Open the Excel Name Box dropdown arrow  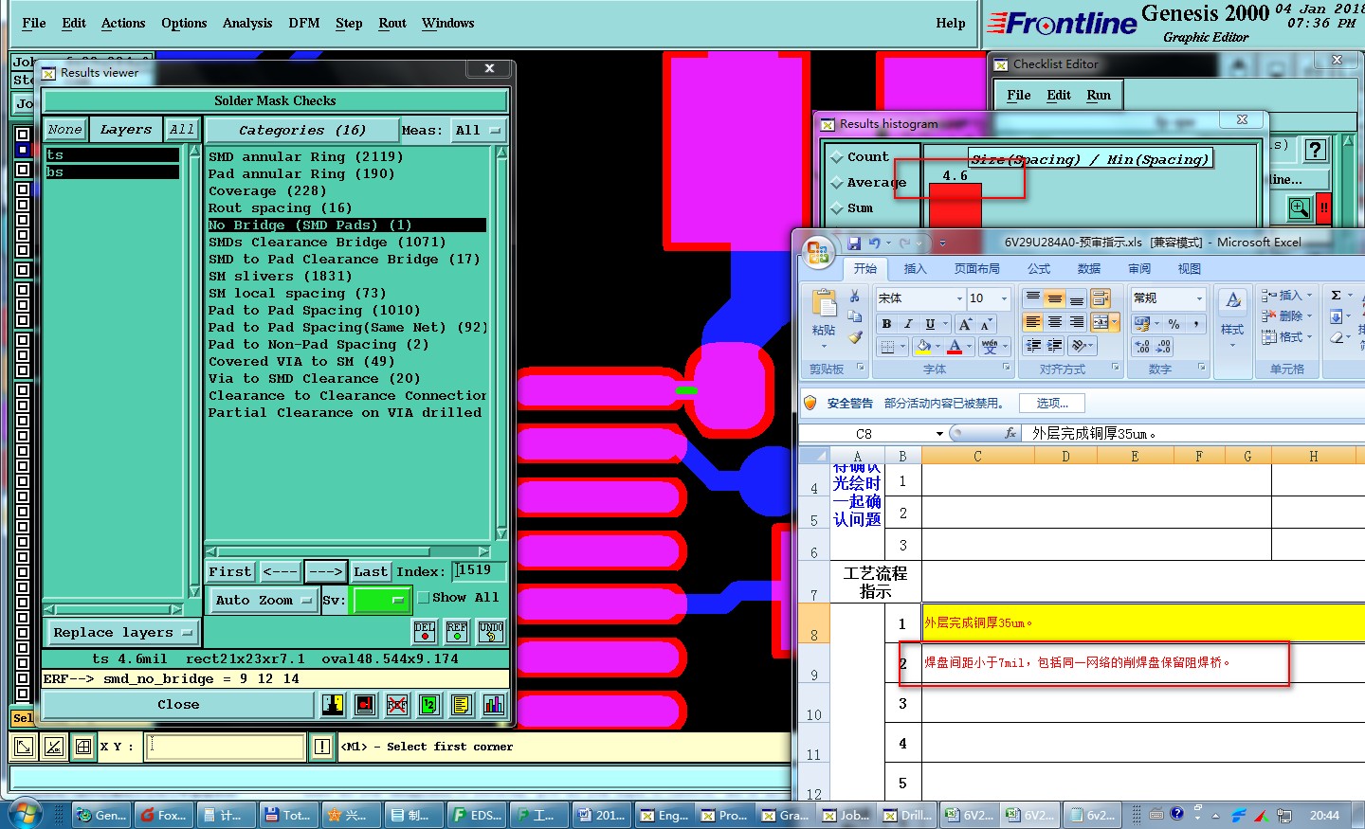point(939,434)
